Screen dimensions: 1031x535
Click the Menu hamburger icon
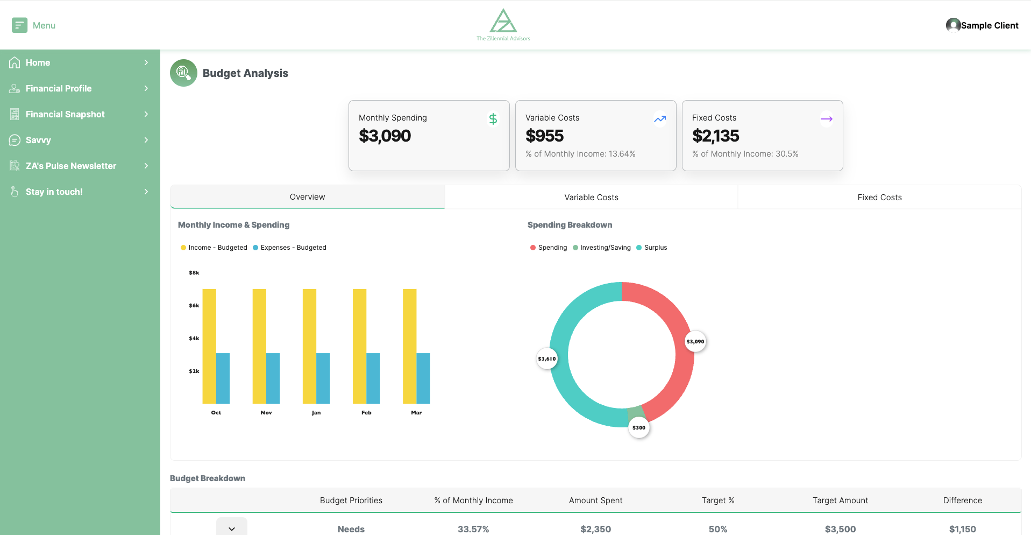click(x=19, y=25)
